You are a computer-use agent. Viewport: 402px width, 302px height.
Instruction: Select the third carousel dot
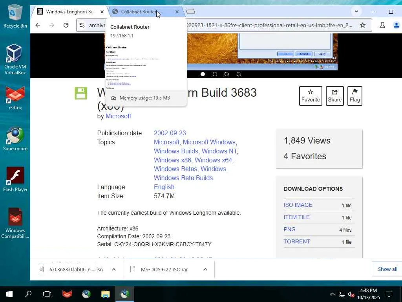227,74
